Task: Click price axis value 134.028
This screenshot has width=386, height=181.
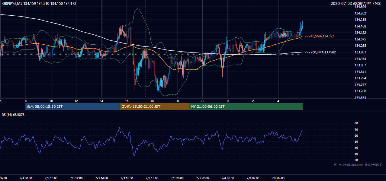Action: click(x=360, y=46)
